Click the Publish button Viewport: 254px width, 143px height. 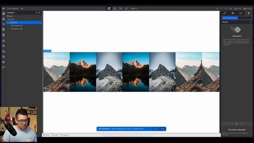coord(248,8)
